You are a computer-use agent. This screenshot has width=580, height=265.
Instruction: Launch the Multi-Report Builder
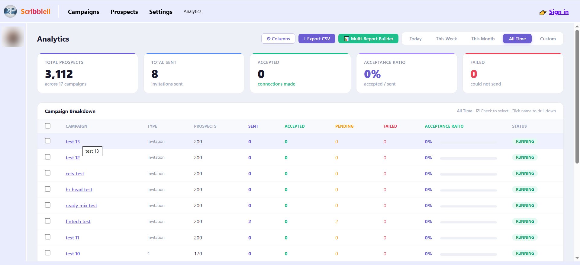(368, 39)
